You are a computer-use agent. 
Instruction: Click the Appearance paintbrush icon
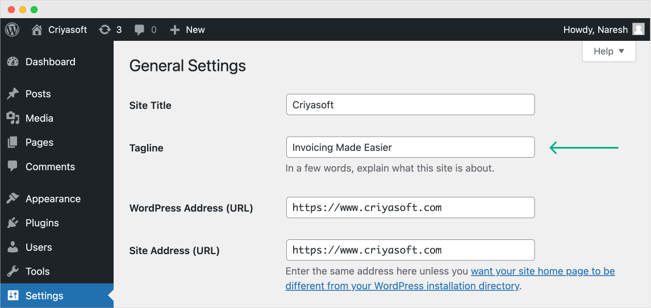(x=13, y=199)
